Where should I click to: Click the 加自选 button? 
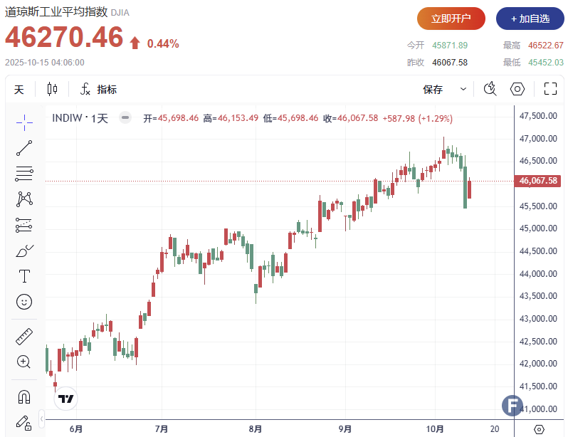point(530,19)
